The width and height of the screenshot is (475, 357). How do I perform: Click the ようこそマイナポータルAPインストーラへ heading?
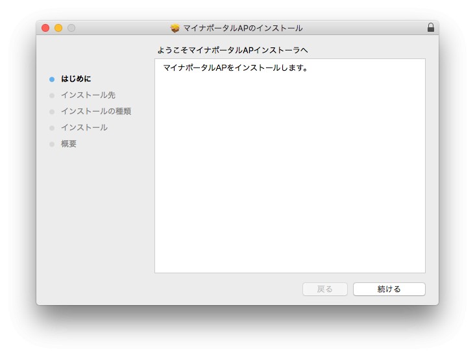point(232,50)
